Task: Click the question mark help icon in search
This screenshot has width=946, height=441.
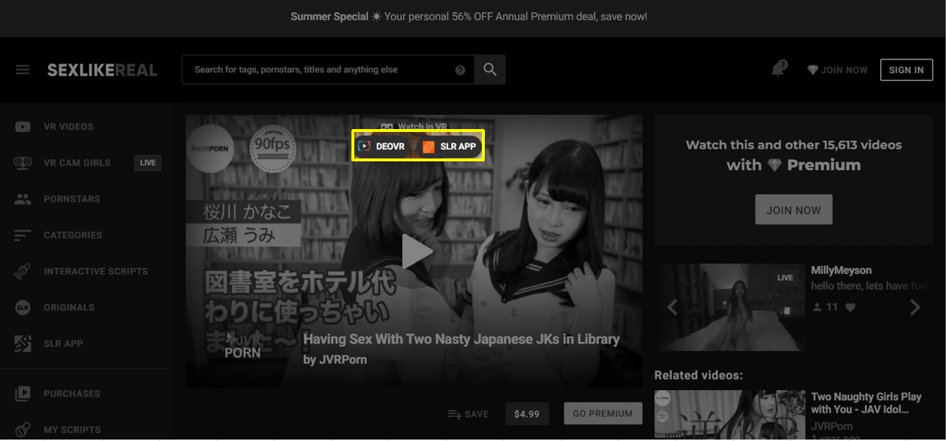Action: [460, 70]
